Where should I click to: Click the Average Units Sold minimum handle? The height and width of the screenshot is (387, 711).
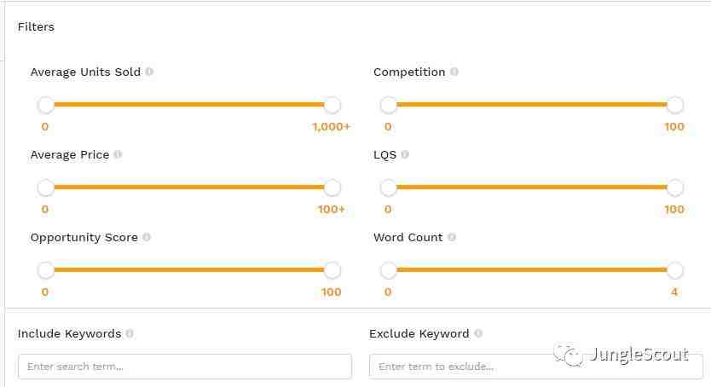tap(46, 105)
